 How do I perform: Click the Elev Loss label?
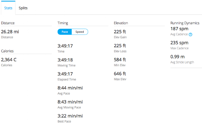[x=120, y=51]
